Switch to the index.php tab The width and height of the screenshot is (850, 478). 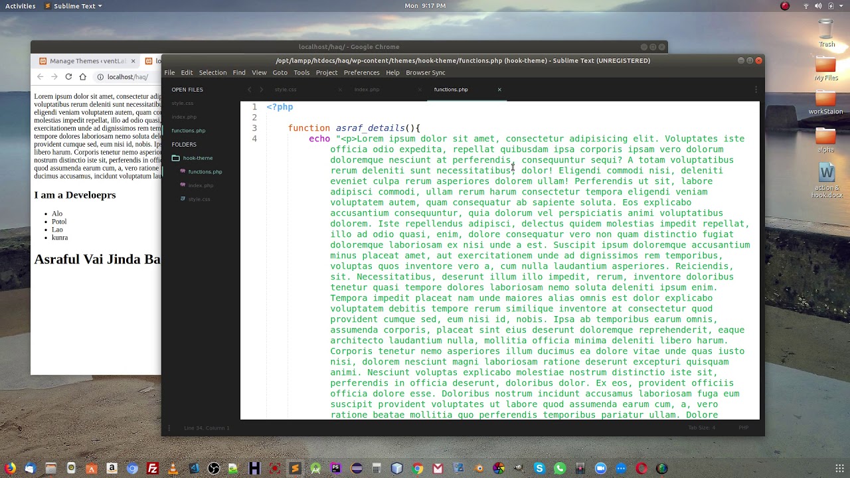click(367, 90)
